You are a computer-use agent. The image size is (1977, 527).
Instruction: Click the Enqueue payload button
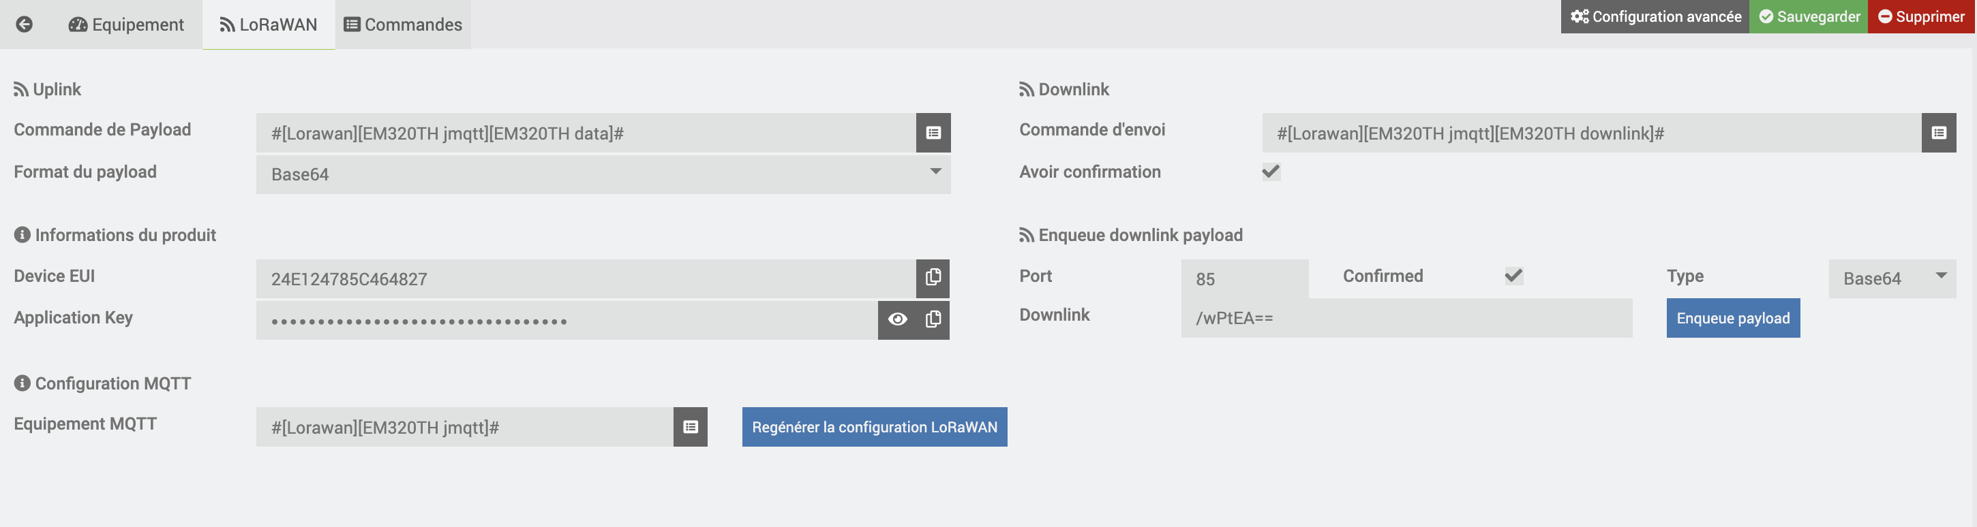(x=1733, y=318)
